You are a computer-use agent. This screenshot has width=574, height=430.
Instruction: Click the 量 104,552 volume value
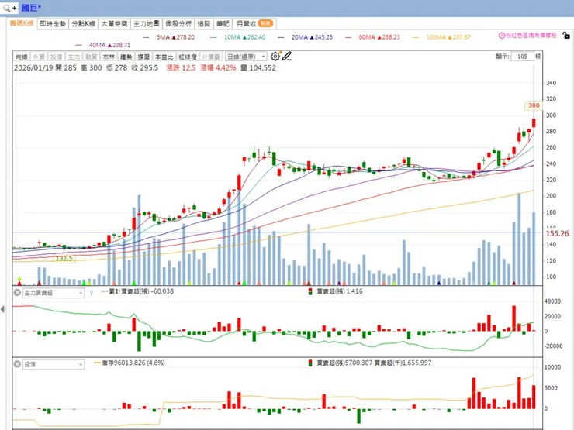[x=258, y=68]
